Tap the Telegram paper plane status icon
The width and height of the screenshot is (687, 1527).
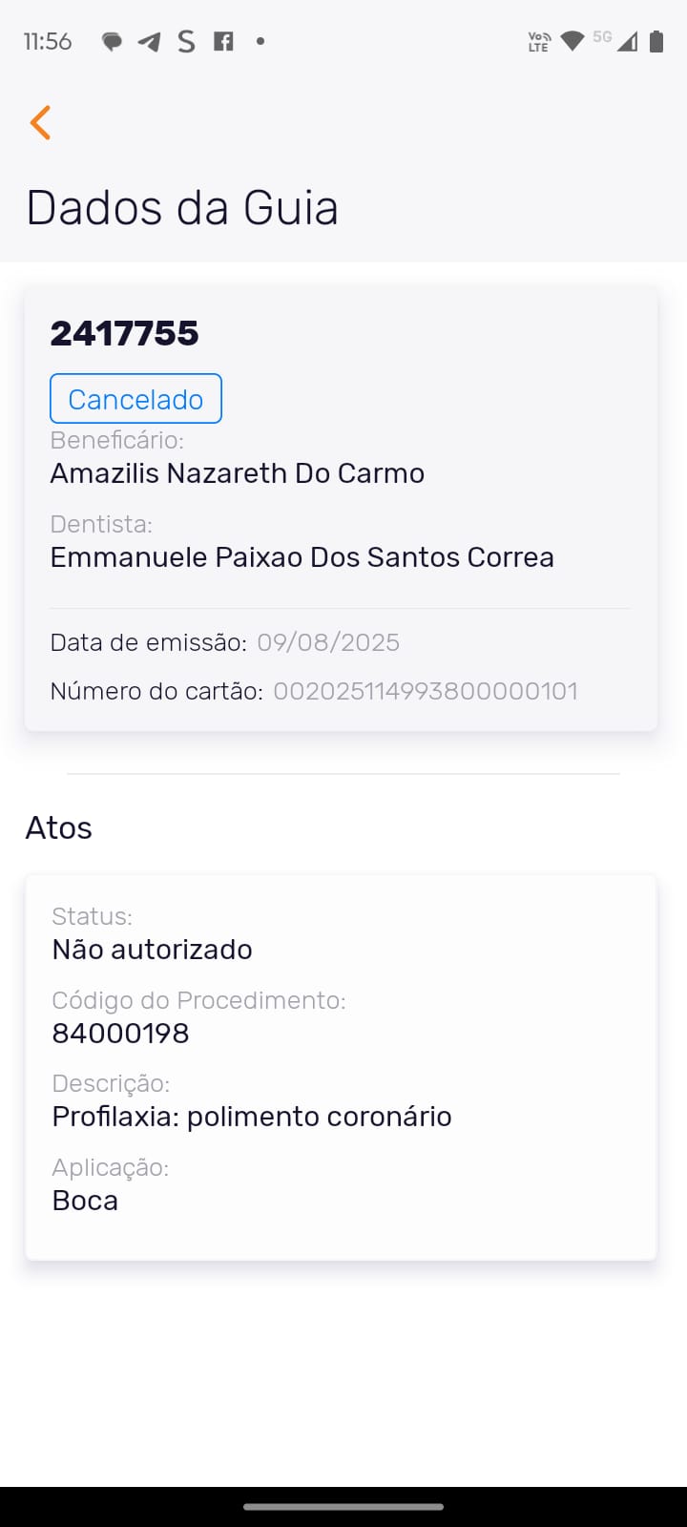[x=149, y=42]
